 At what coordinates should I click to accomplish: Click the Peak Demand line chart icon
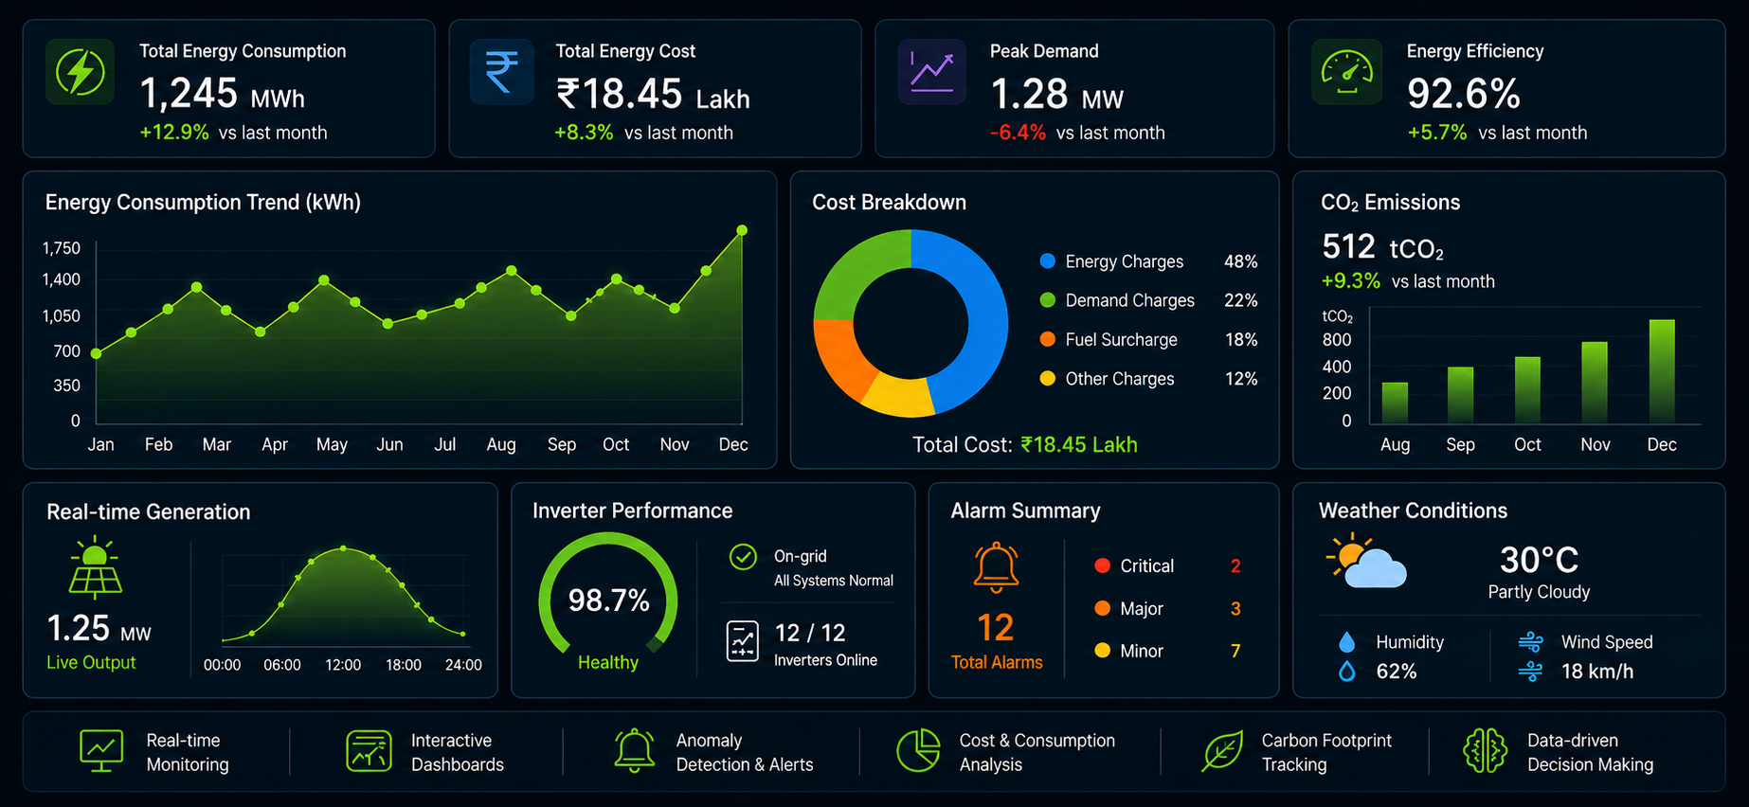[x=932, y=72]
